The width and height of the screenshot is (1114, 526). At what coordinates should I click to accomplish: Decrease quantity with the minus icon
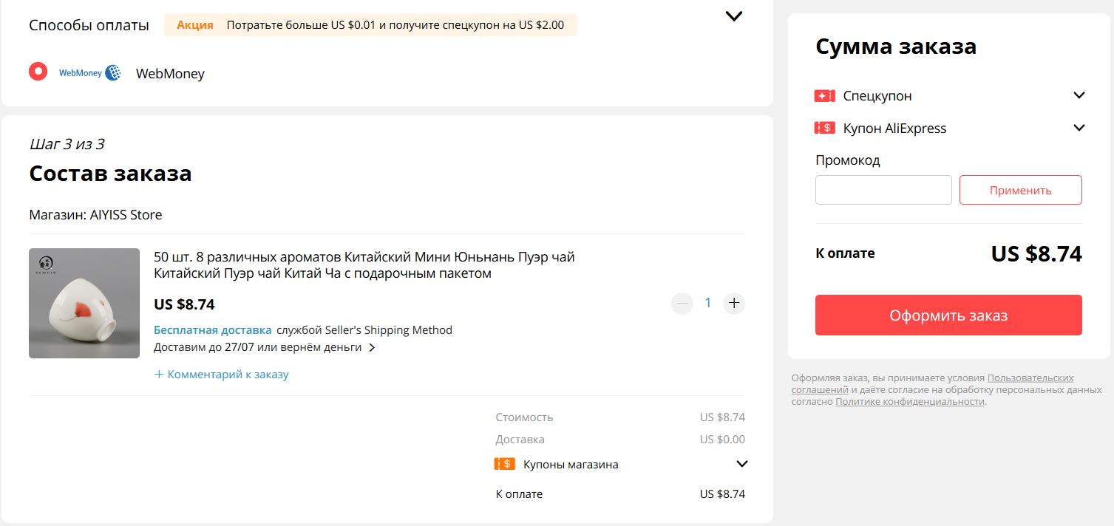[x=682, y=303]
